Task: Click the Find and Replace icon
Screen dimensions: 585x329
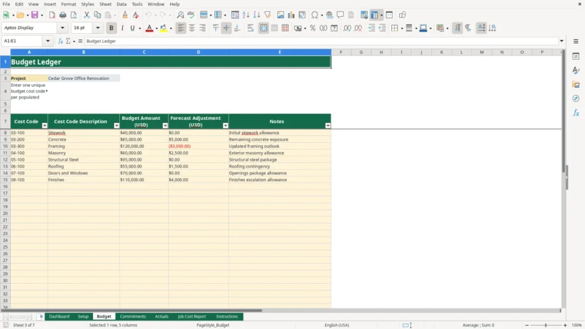Action: pos(180,15)
